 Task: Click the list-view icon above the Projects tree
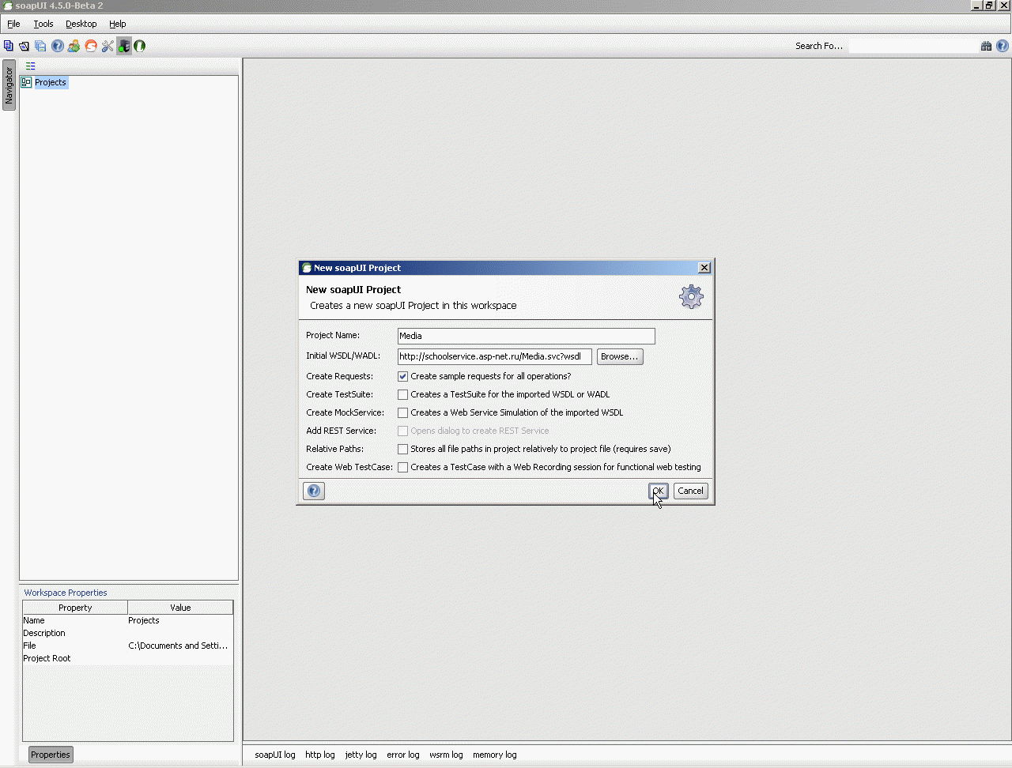click(x=31, y=66)
